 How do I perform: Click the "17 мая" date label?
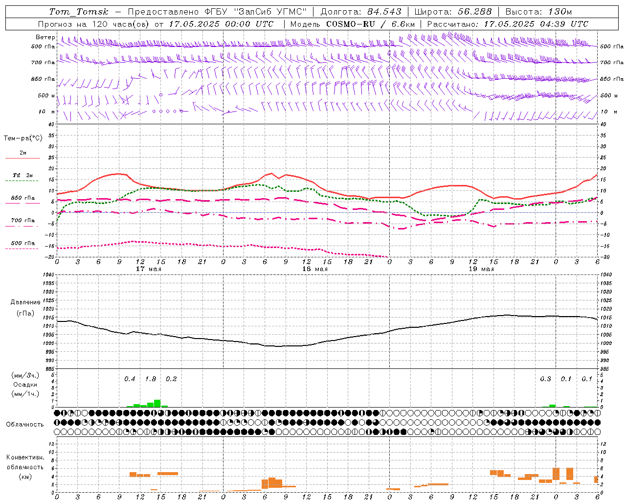pos(148,269)
